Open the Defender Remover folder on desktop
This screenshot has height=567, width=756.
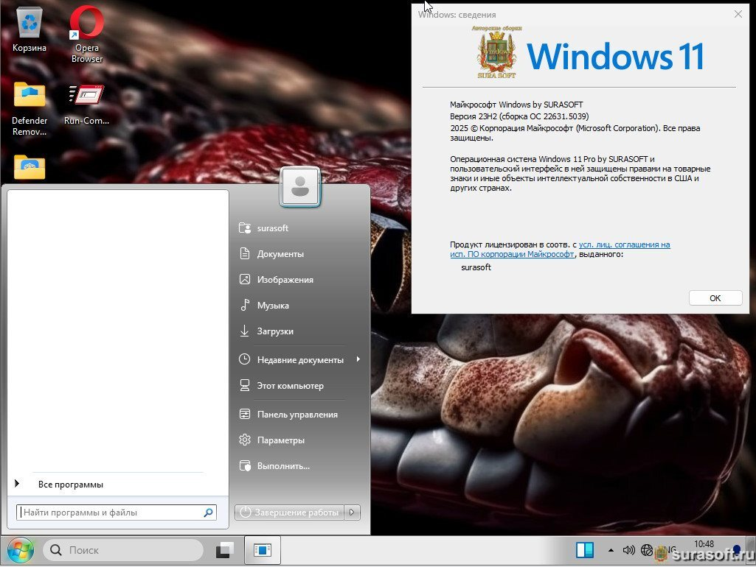[x=30, y=97]
